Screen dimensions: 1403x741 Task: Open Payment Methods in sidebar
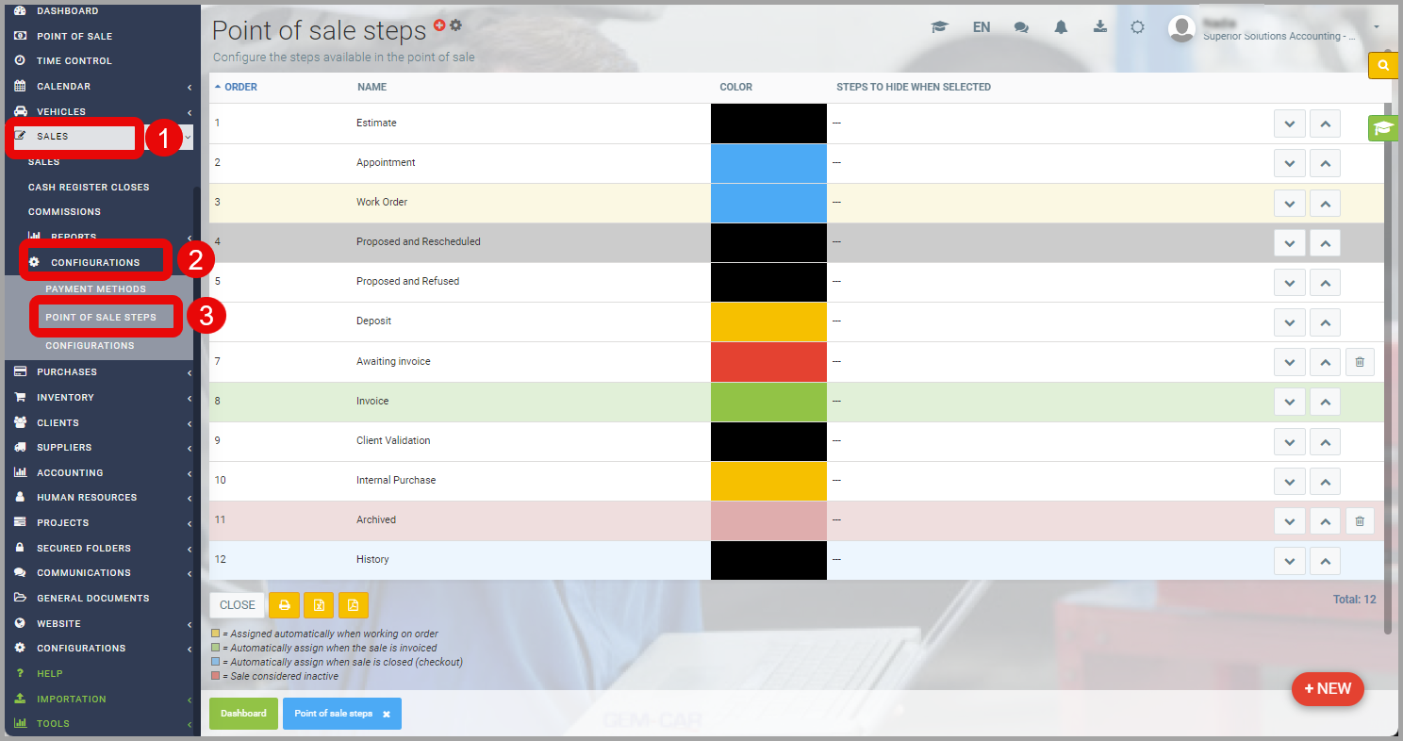point(95,288)
